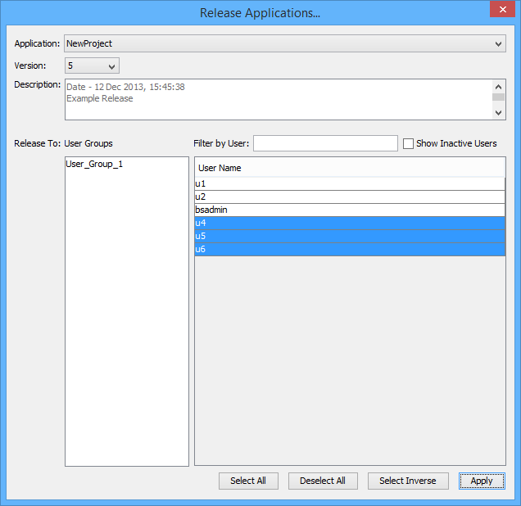The width and height of the screenshot is (521, 506).
Task: Click into the Description text area
Action: (x=279, y=99)
